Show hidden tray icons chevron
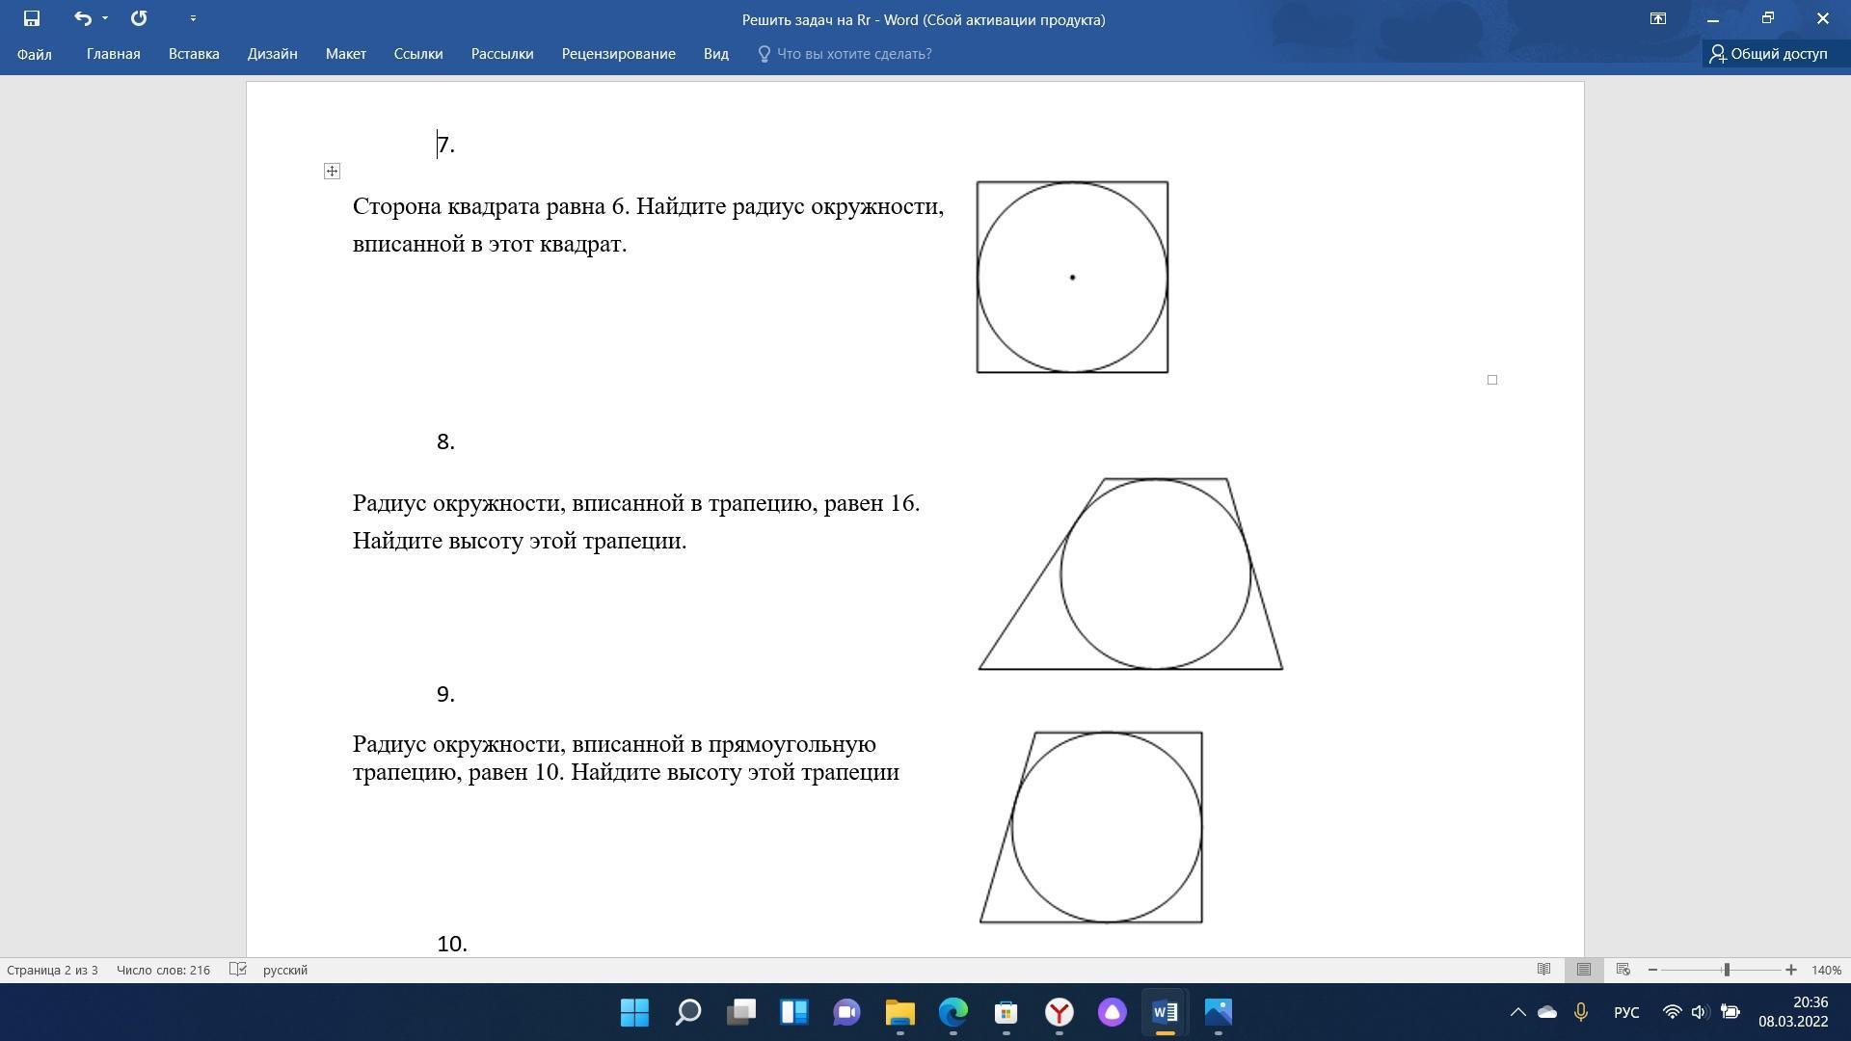The height and width of the screenshot is (1041, 1851). (1517, 1012)
